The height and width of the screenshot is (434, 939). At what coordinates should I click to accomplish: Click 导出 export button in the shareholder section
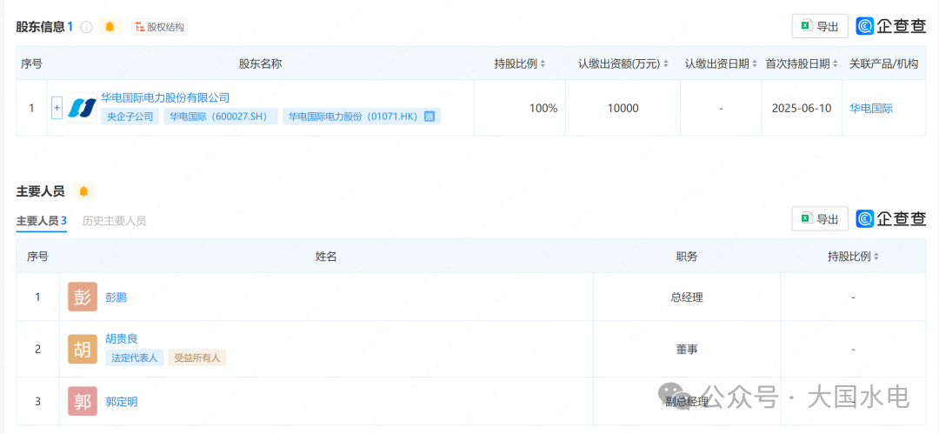[x=820, y=26]
